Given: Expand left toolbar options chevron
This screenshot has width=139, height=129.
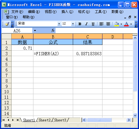Looking at the screenshot, I should click(x=13, y=24).
